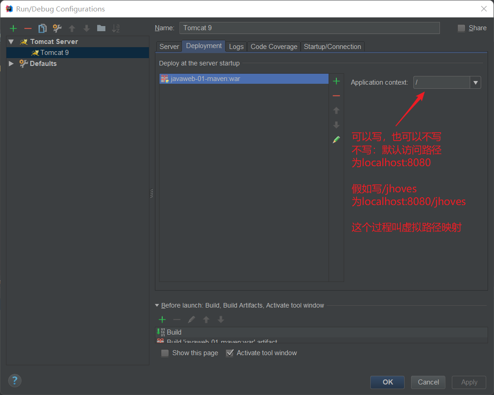Remove the selected configuration with the red minus
Image resolution: width=494 pixels, height=395 pixels.
click(27, 29)
